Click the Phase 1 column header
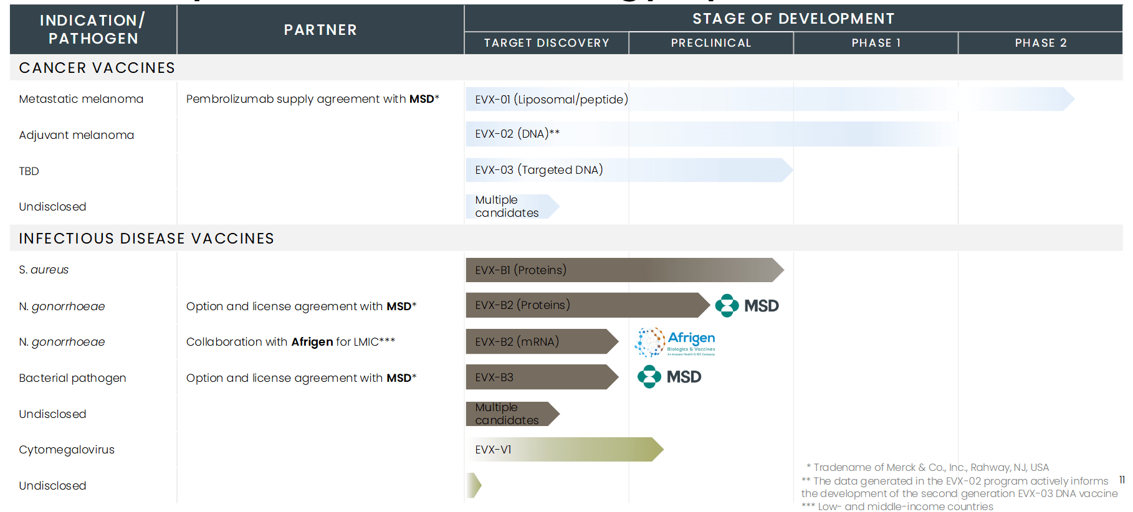Screen dimensions: 1133x512 pos(876,43)
